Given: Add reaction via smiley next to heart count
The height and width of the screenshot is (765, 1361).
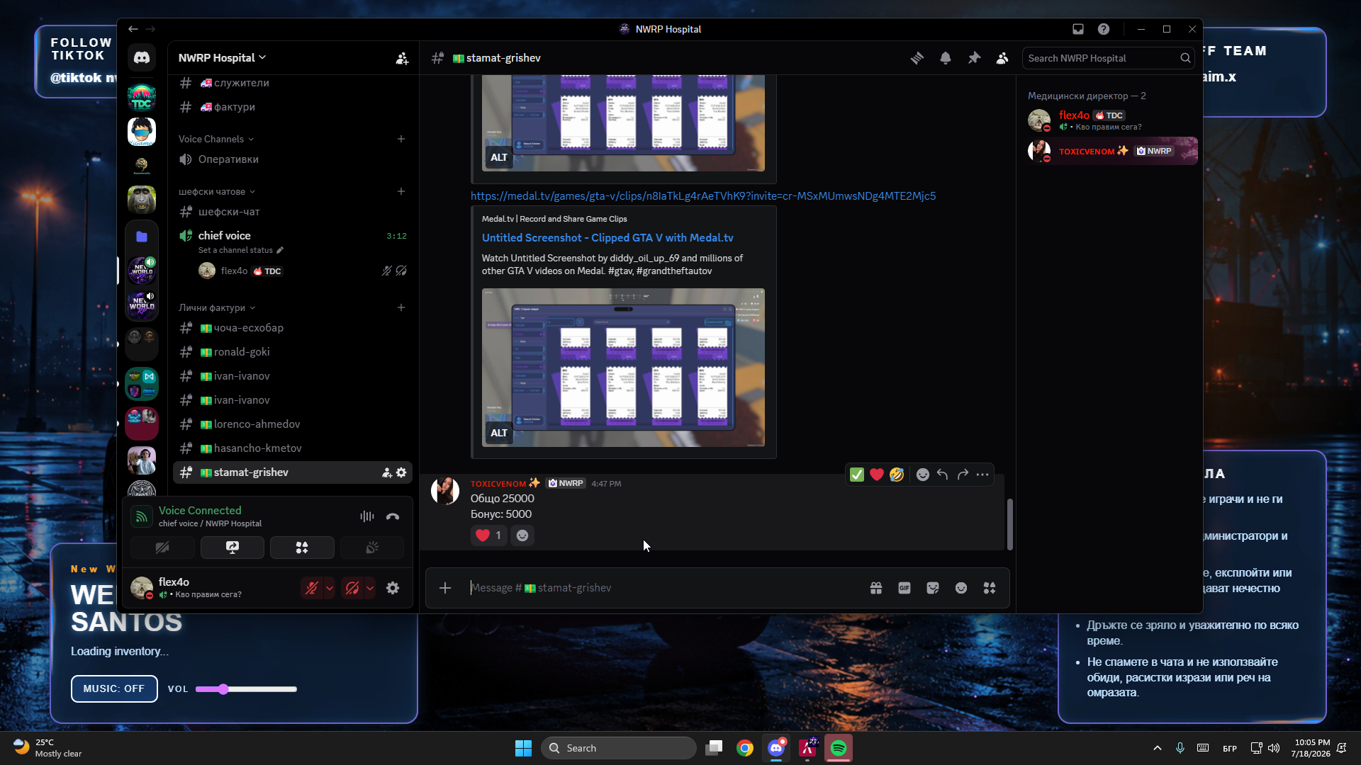Looking at the screenshot, I should 522,535.
